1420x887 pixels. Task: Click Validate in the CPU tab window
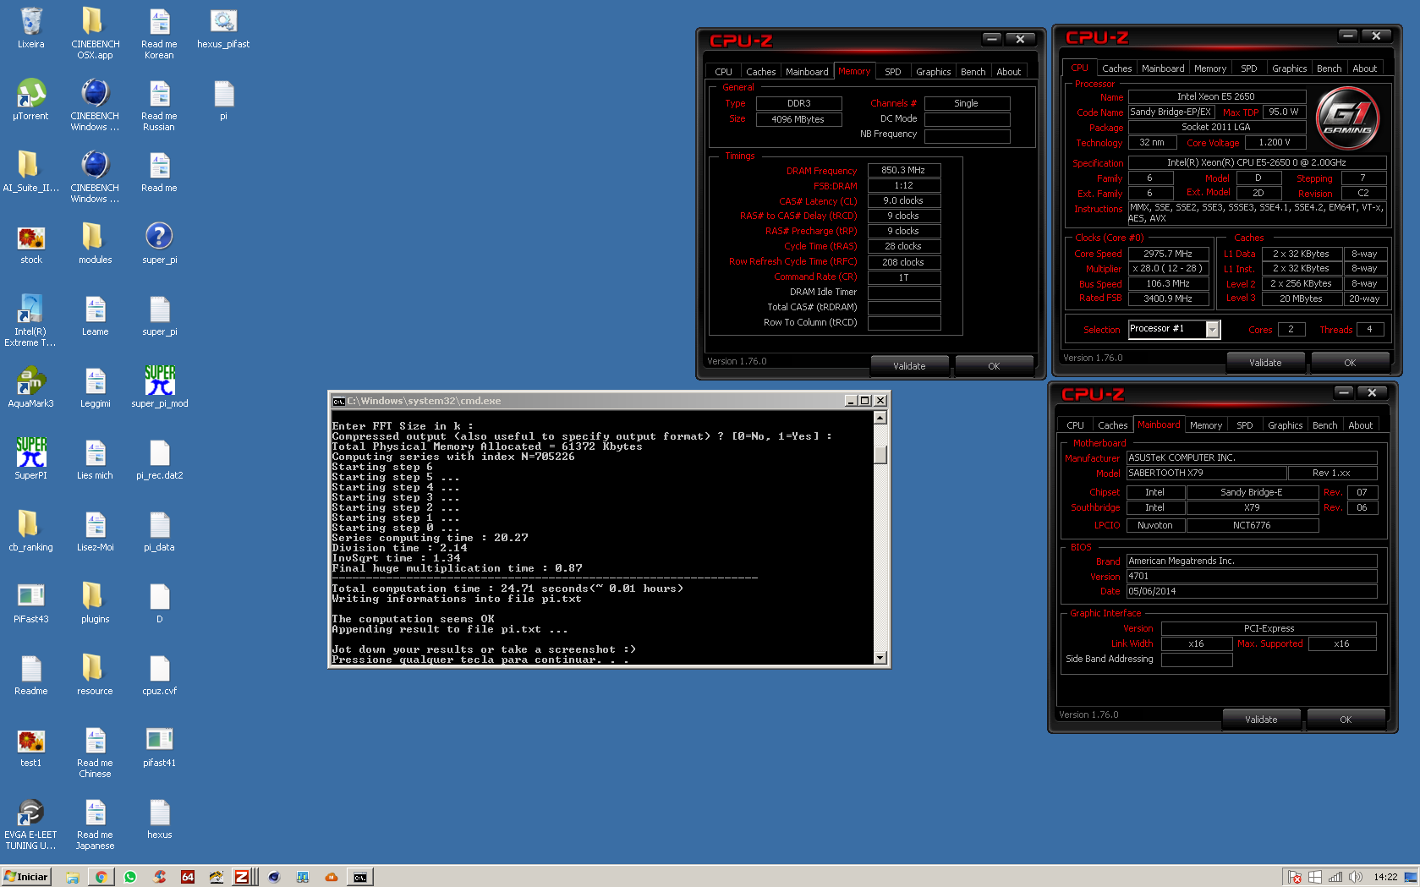1265,363
